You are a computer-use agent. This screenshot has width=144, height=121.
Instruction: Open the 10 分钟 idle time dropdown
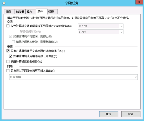click(x=101, y=26)
